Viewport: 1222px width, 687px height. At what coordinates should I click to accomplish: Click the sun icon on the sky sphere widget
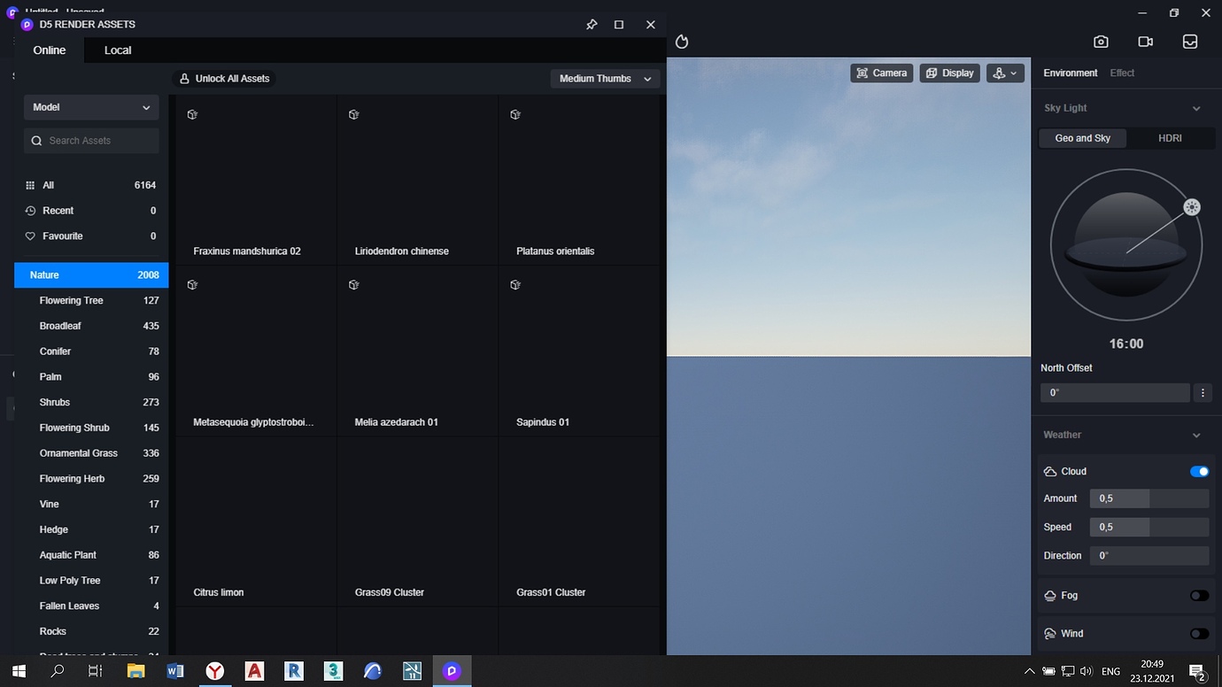point(1191,206)
